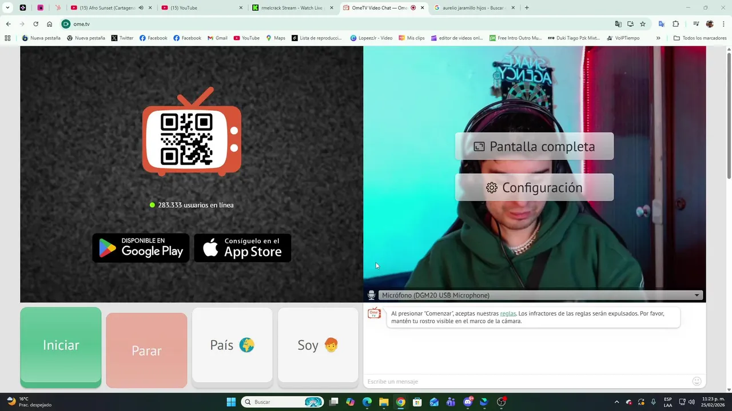This screenshot has width=732, height=411.
Task: Open Microsoft Store from the taskbar
Action: coord(417,402)
